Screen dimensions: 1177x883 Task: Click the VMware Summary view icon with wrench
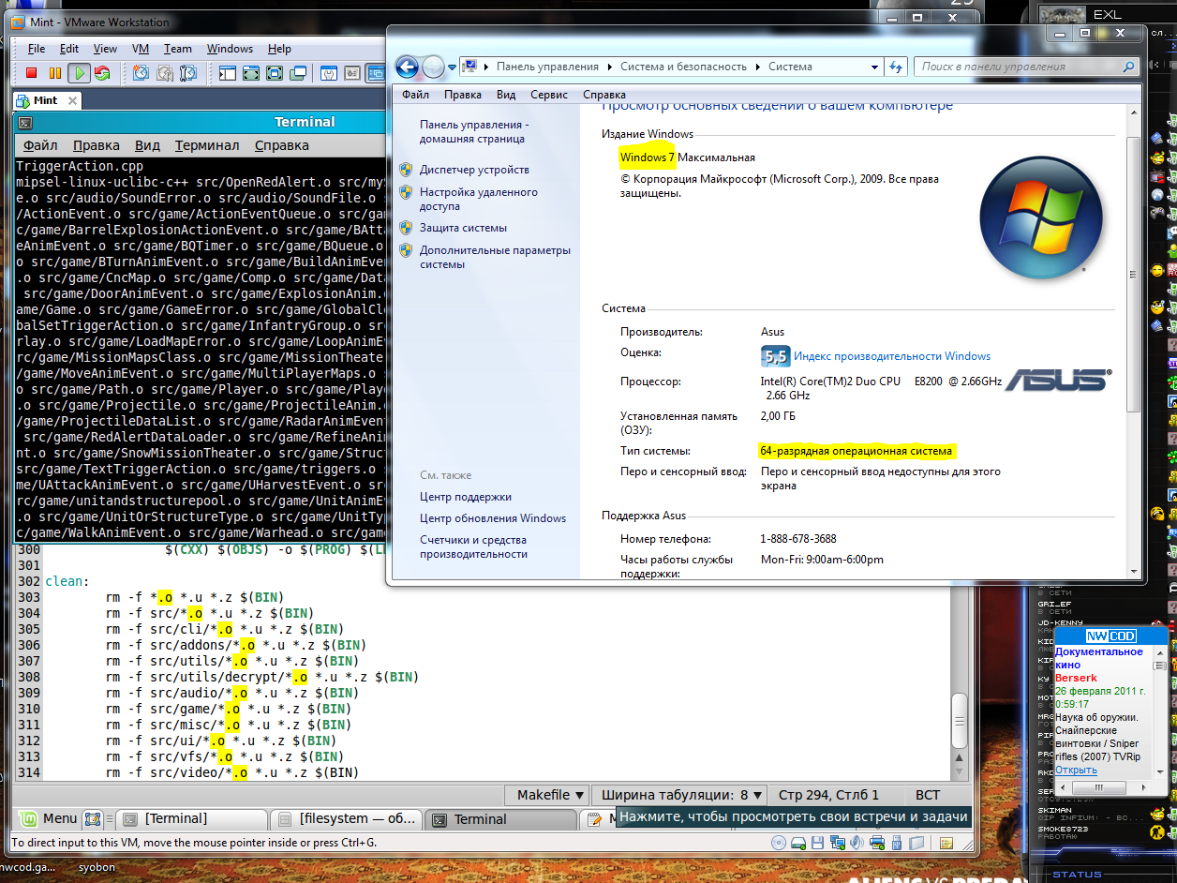point(329,73)
